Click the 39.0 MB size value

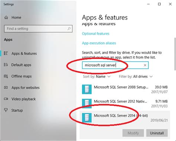coord(161,87)
